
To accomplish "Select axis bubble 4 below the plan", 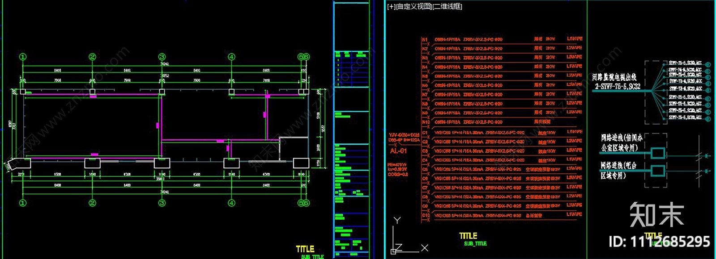I will pyautogui.click(x=231, y=203).
